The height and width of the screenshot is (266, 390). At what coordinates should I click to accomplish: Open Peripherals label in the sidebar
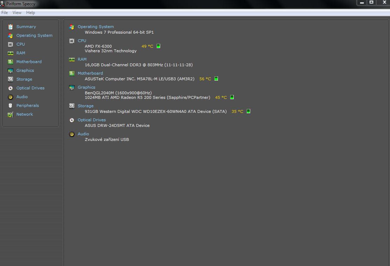coord(28,105)
